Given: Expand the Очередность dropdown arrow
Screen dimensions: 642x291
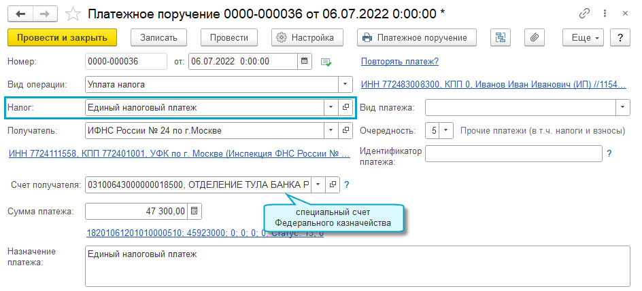Looking at the screenshot, I should tap(446, 131).
